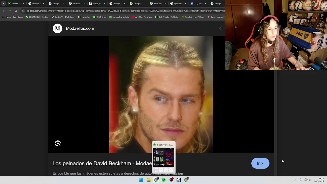The image size is (327, 184).
Task: Click the Modaellos.com round M logo
Action: click(x=57, y=28)
